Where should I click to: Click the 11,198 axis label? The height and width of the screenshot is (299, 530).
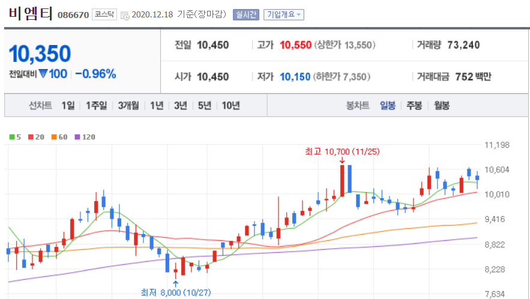coord(497,145)
